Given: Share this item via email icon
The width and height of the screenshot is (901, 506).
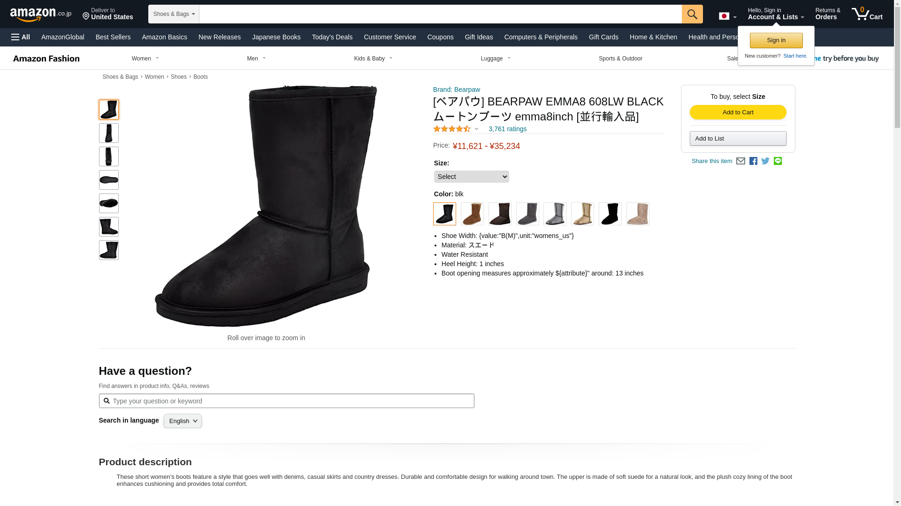Looking at the screenshot, I should pyautogui.click(x=741, y=161).
